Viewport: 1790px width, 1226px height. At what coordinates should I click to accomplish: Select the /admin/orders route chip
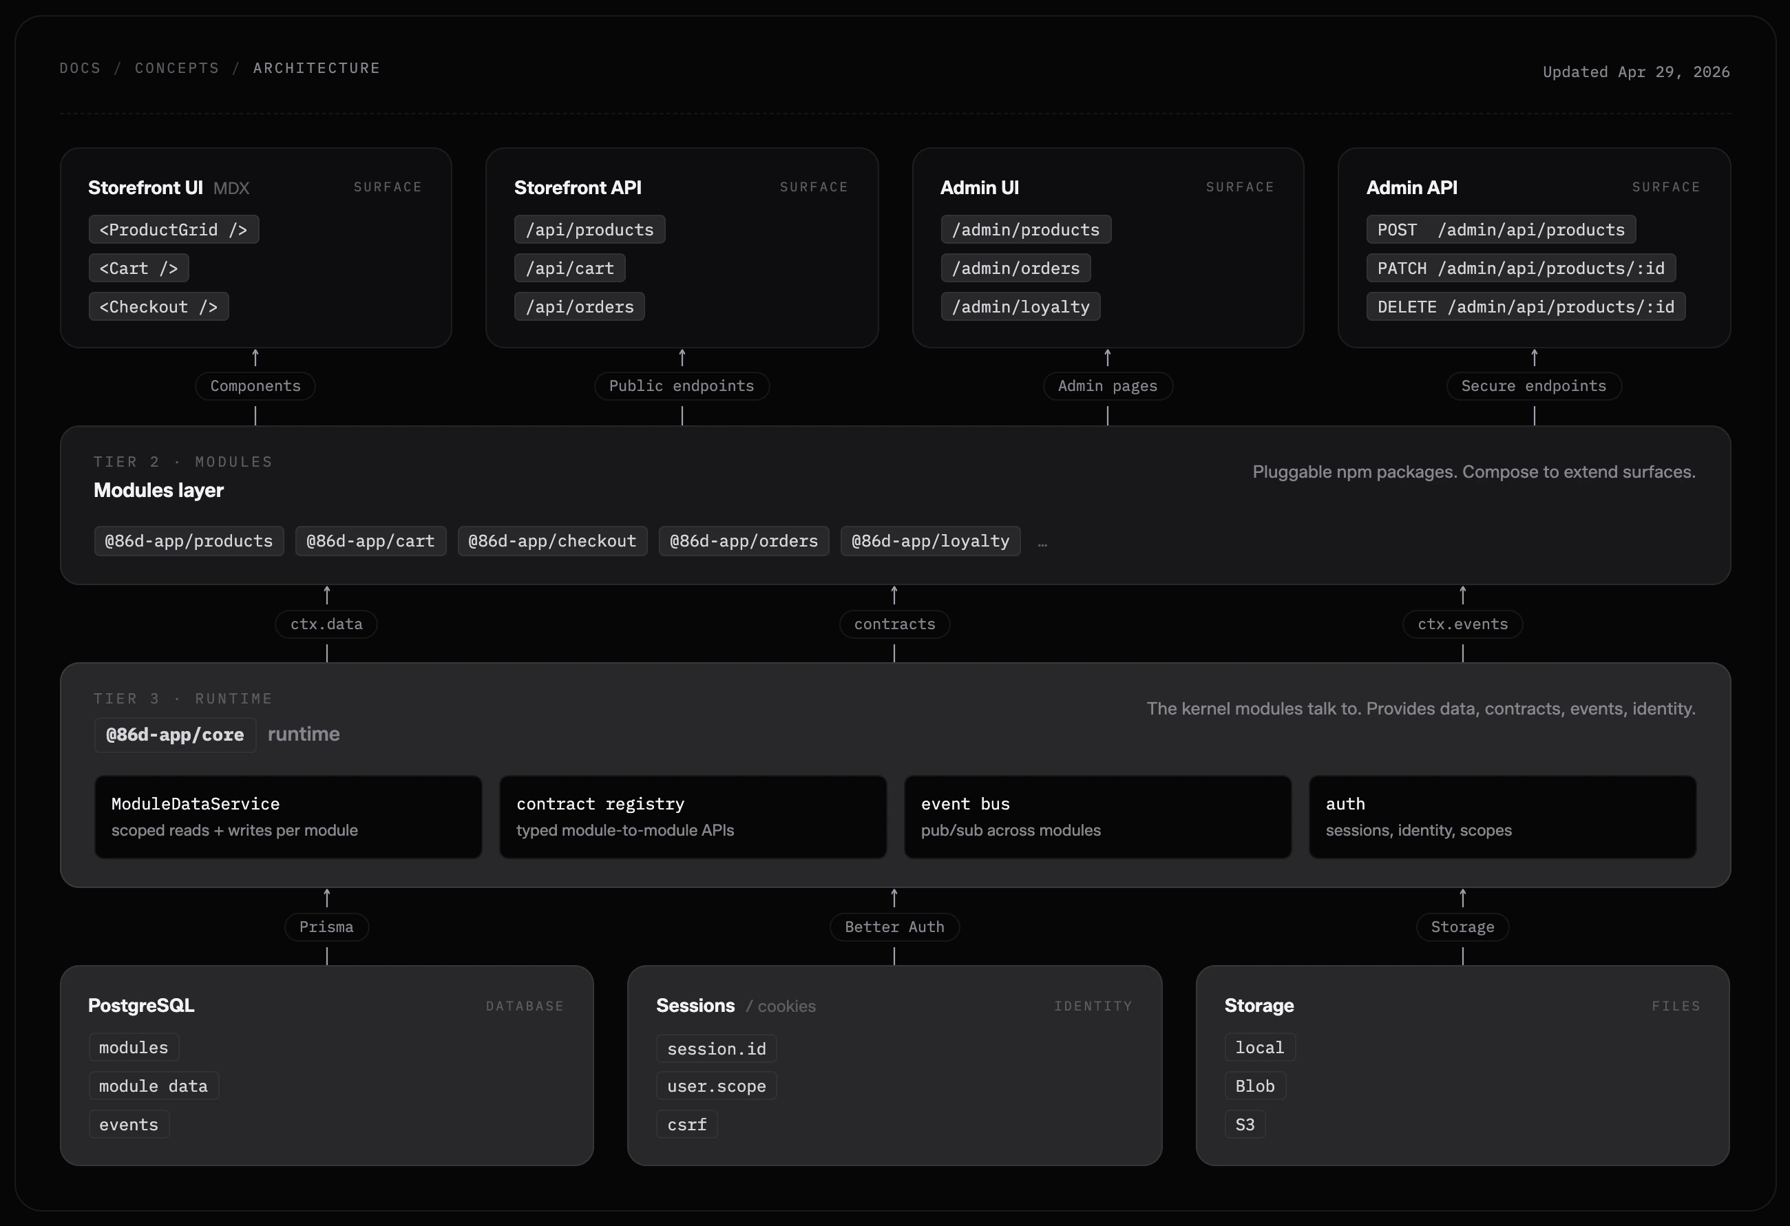(x=1015, y=268)
